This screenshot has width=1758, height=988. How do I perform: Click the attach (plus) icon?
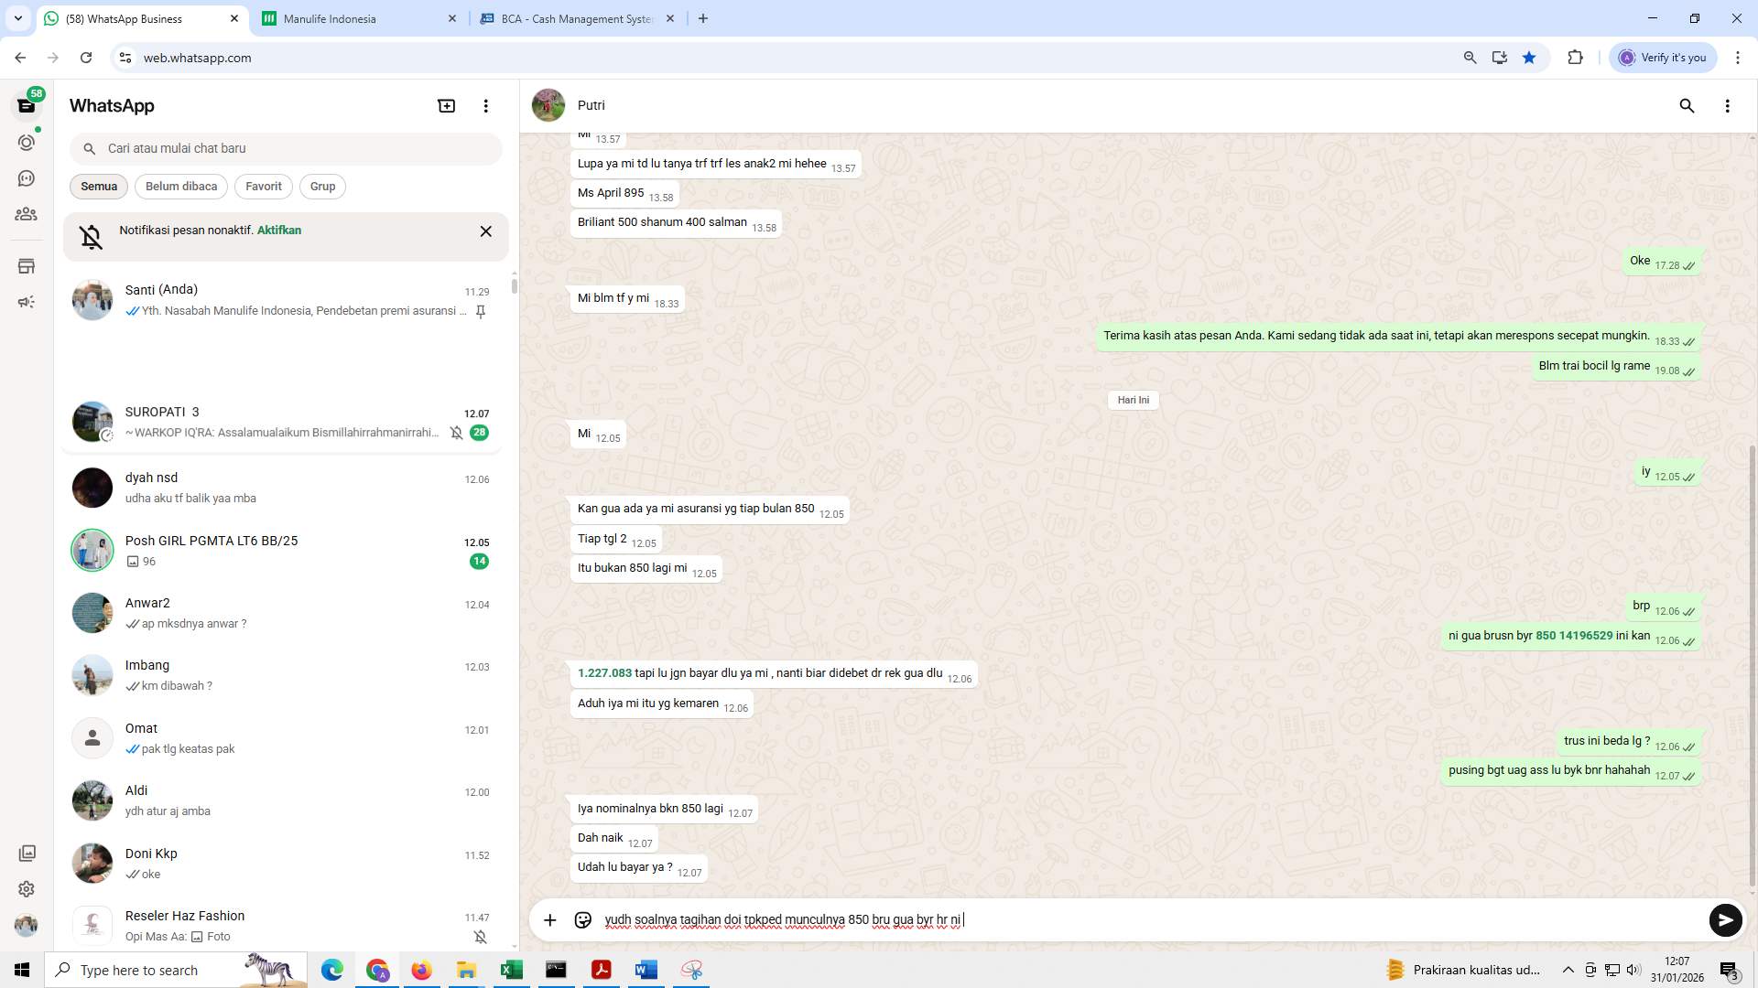(x=549, y=920)
